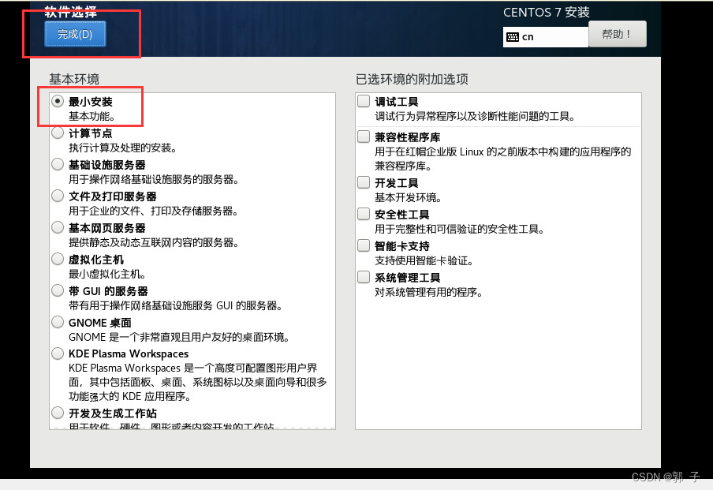Click text 带有用于操作网络基础设施服务 GUI 的服务器。

click(x=176, y=305)
